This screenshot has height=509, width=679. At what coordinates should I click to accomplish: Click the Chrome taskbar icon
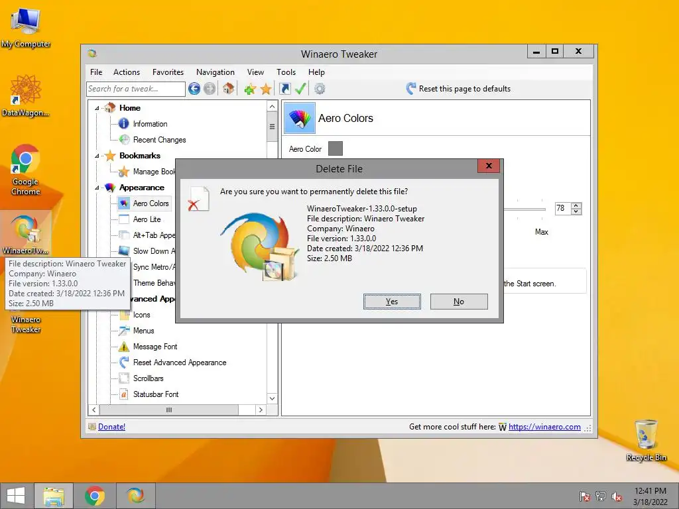(94, 496)
